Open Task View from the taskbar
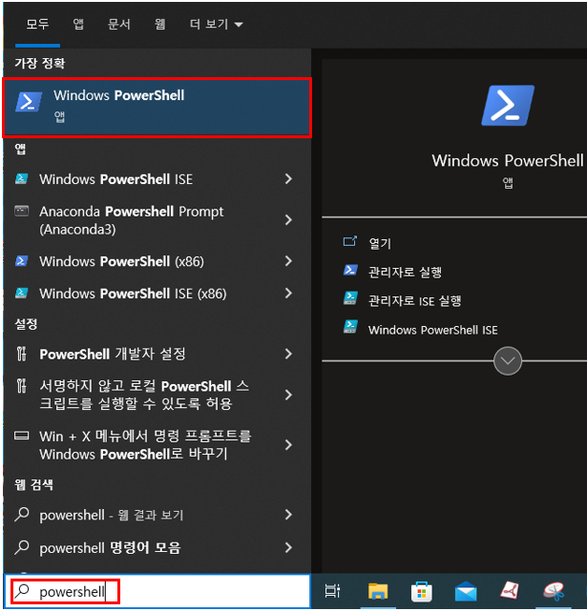The height and width of the screenshot is (611, 587). 332,591
